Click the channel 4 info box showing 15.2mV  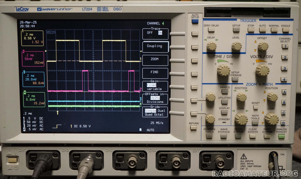34,99
